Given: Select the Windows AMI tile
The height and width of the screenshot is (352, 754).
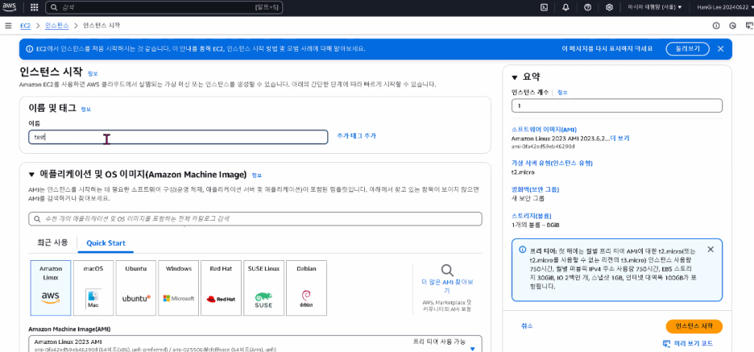Looking at the screenshot, I should [x=178, y=288].
